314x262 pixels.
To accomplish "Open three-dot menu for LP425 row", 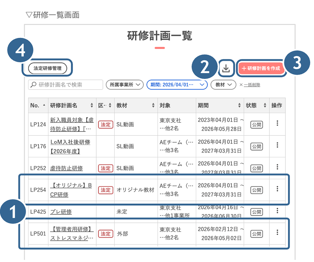I will click(277, 210).
